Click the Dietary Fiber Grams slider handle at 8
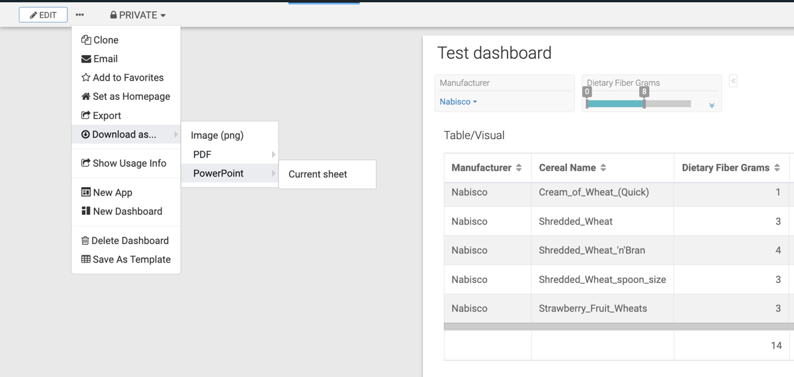 point(644,103)
